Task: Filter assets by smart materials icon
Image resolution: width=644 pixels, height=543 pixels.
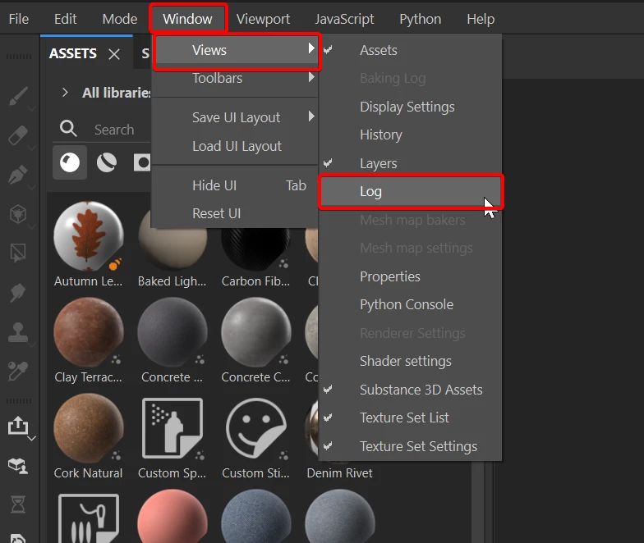Action: pyautogui.click(x=107, y=162)
